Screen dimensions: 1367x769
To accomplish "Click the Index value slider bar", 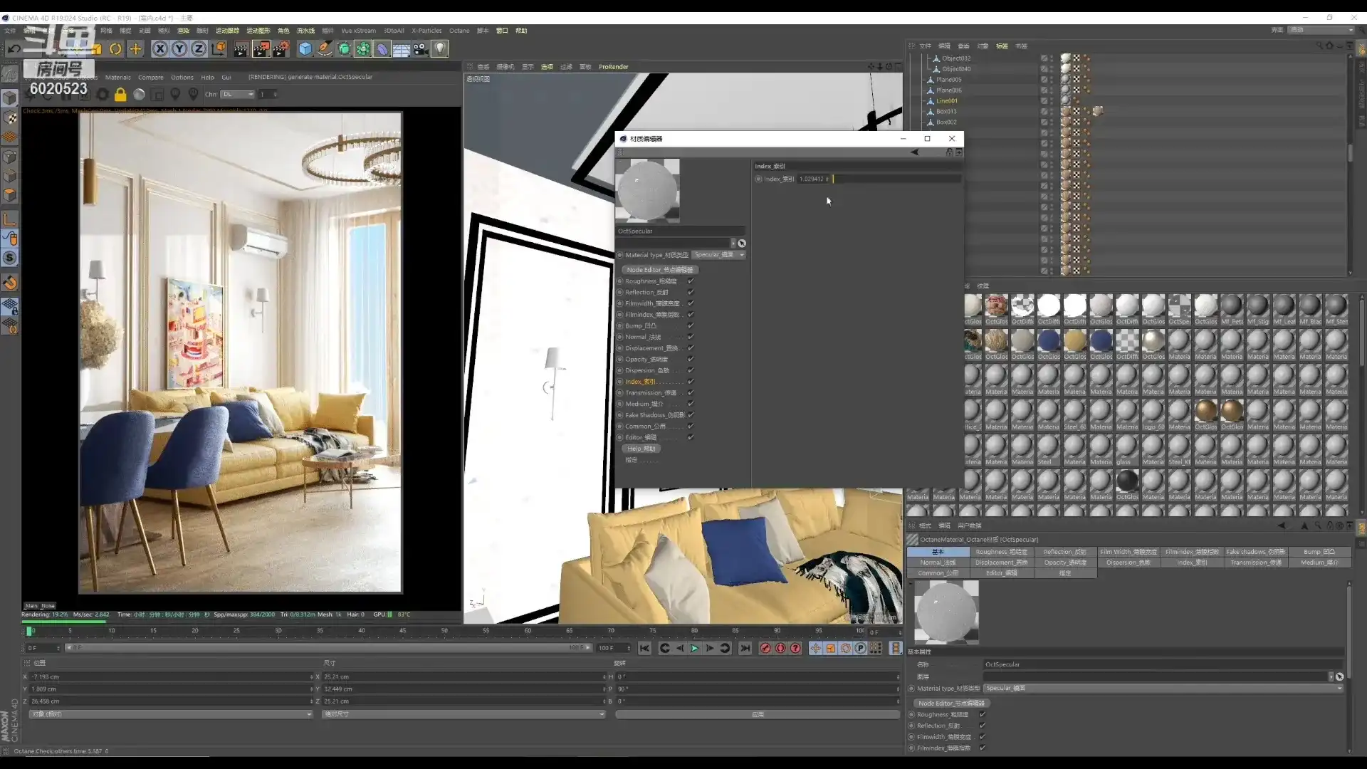I will coord(897,179).
